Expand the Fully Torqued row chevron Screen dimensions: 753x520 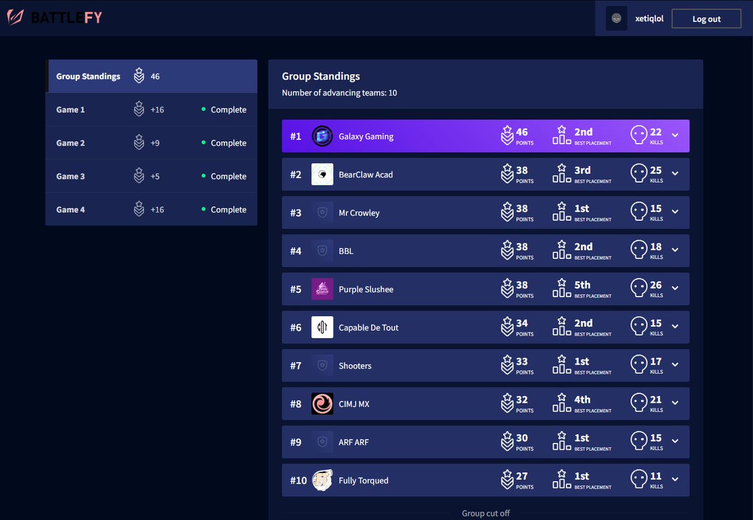675,480
